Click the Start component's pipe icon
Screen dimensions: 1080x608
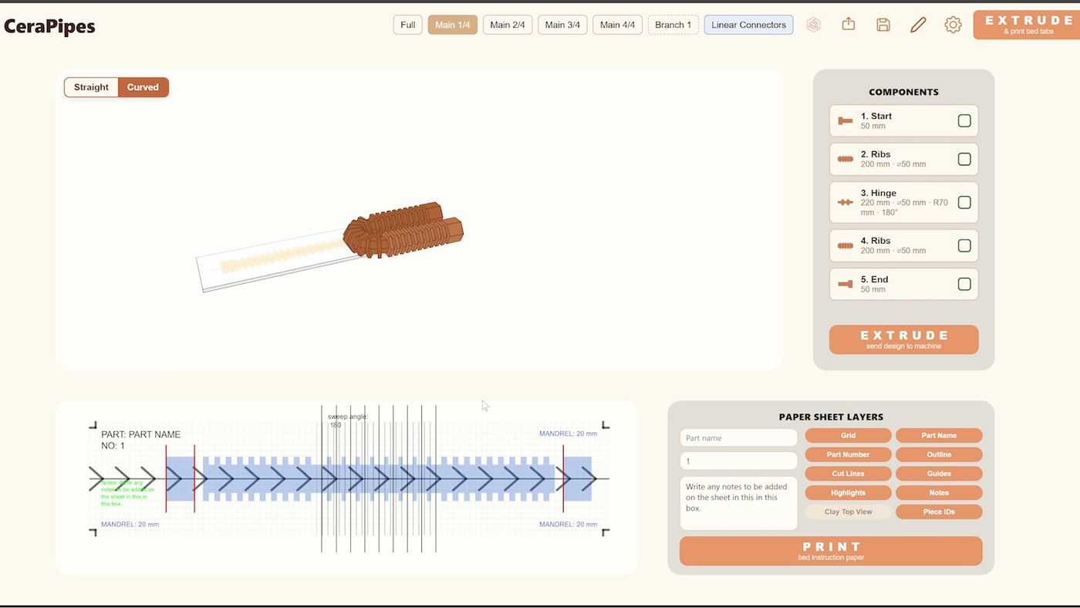click(845, 120)
